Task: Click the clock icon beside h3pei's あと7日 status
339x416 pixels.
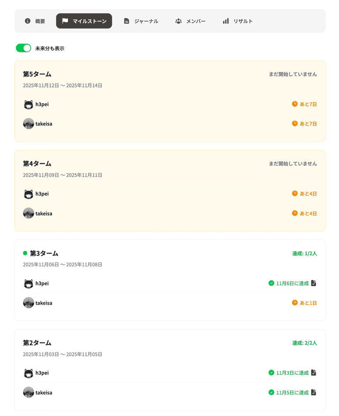Action: coord(294,104)
